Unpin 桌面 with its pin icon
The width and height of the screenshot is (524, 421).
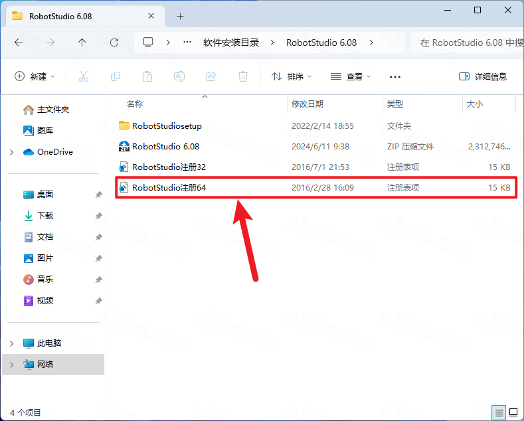(98, 195)
